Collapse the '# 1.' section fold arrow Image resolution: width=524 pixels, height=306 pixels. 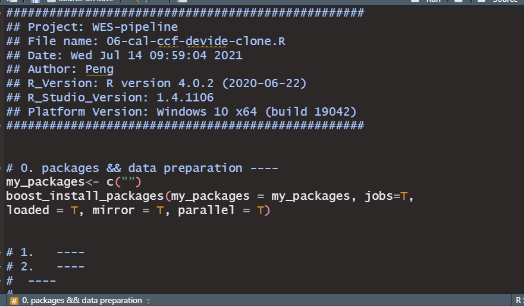[x=1, y=253]
